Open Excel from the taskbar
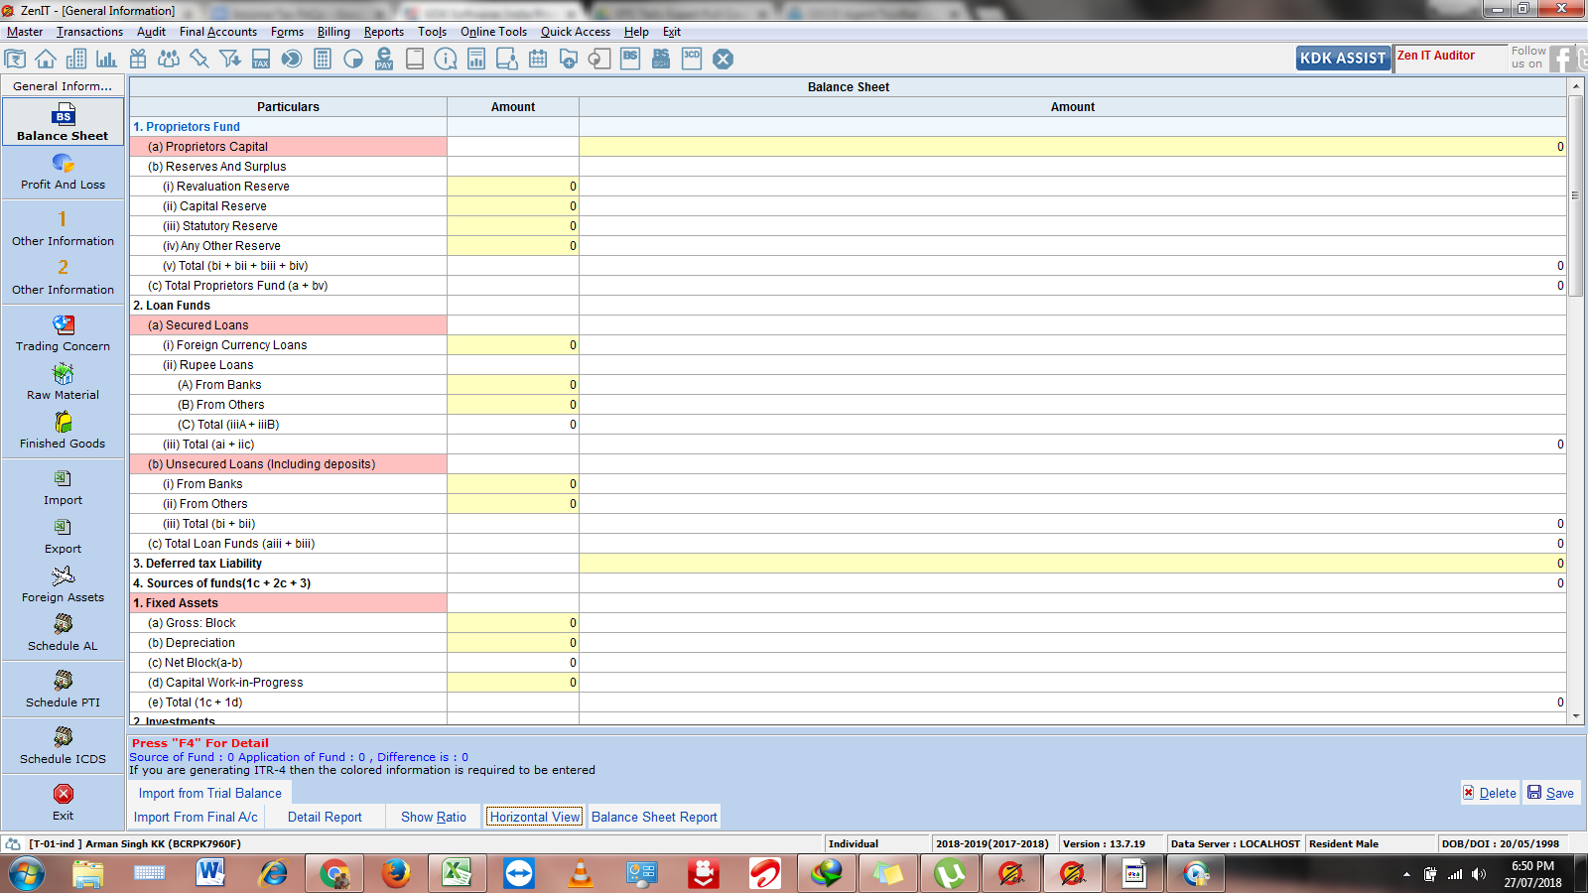This screenshot has height=893, width=1588. (457, 874)
